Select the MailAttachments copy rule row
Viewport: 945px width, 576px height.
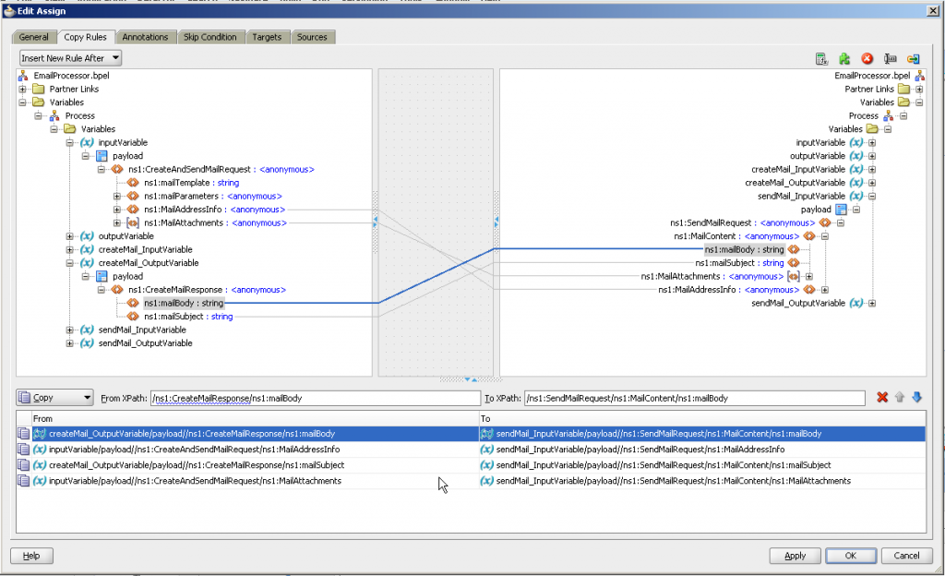pyautogui.click(x=195, y=481)
